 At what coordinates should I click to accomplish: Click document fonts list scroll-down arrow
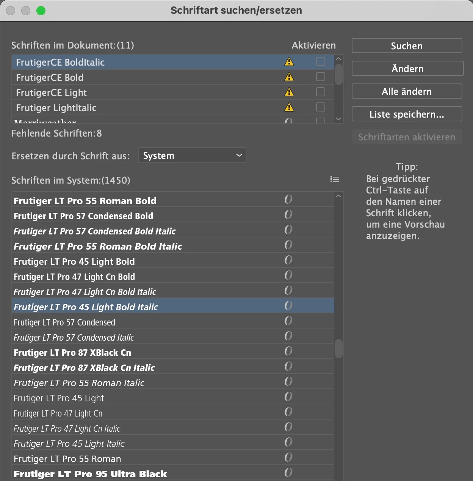coord(339,119)
